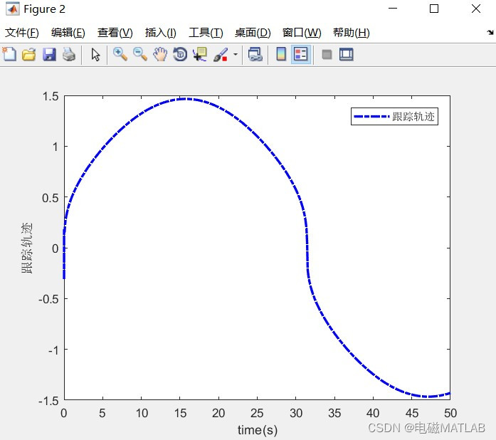Open the 插入(I) menu

[160, 33]
